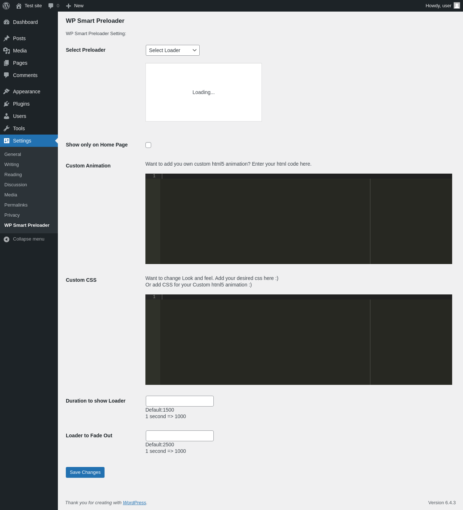Click the WP Smart Preloader page heading

(x=95, y=21)
